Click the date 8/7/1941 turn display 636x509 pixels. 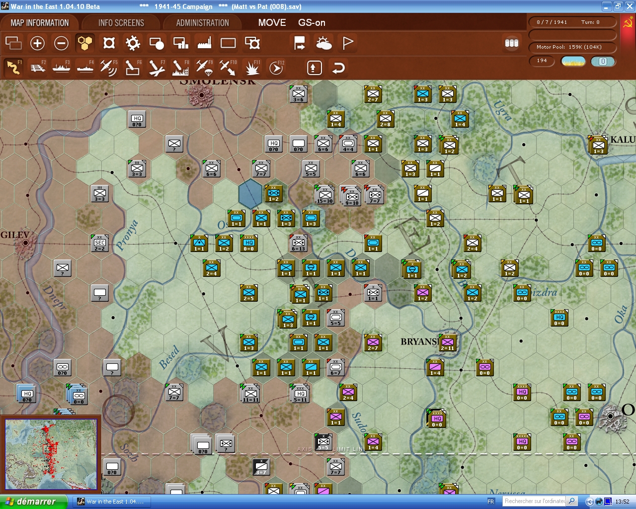[572, 22]
